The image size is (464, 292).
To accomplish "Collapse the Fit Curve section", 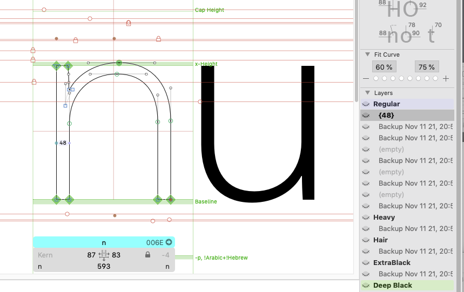I will (x=367, y=55).
